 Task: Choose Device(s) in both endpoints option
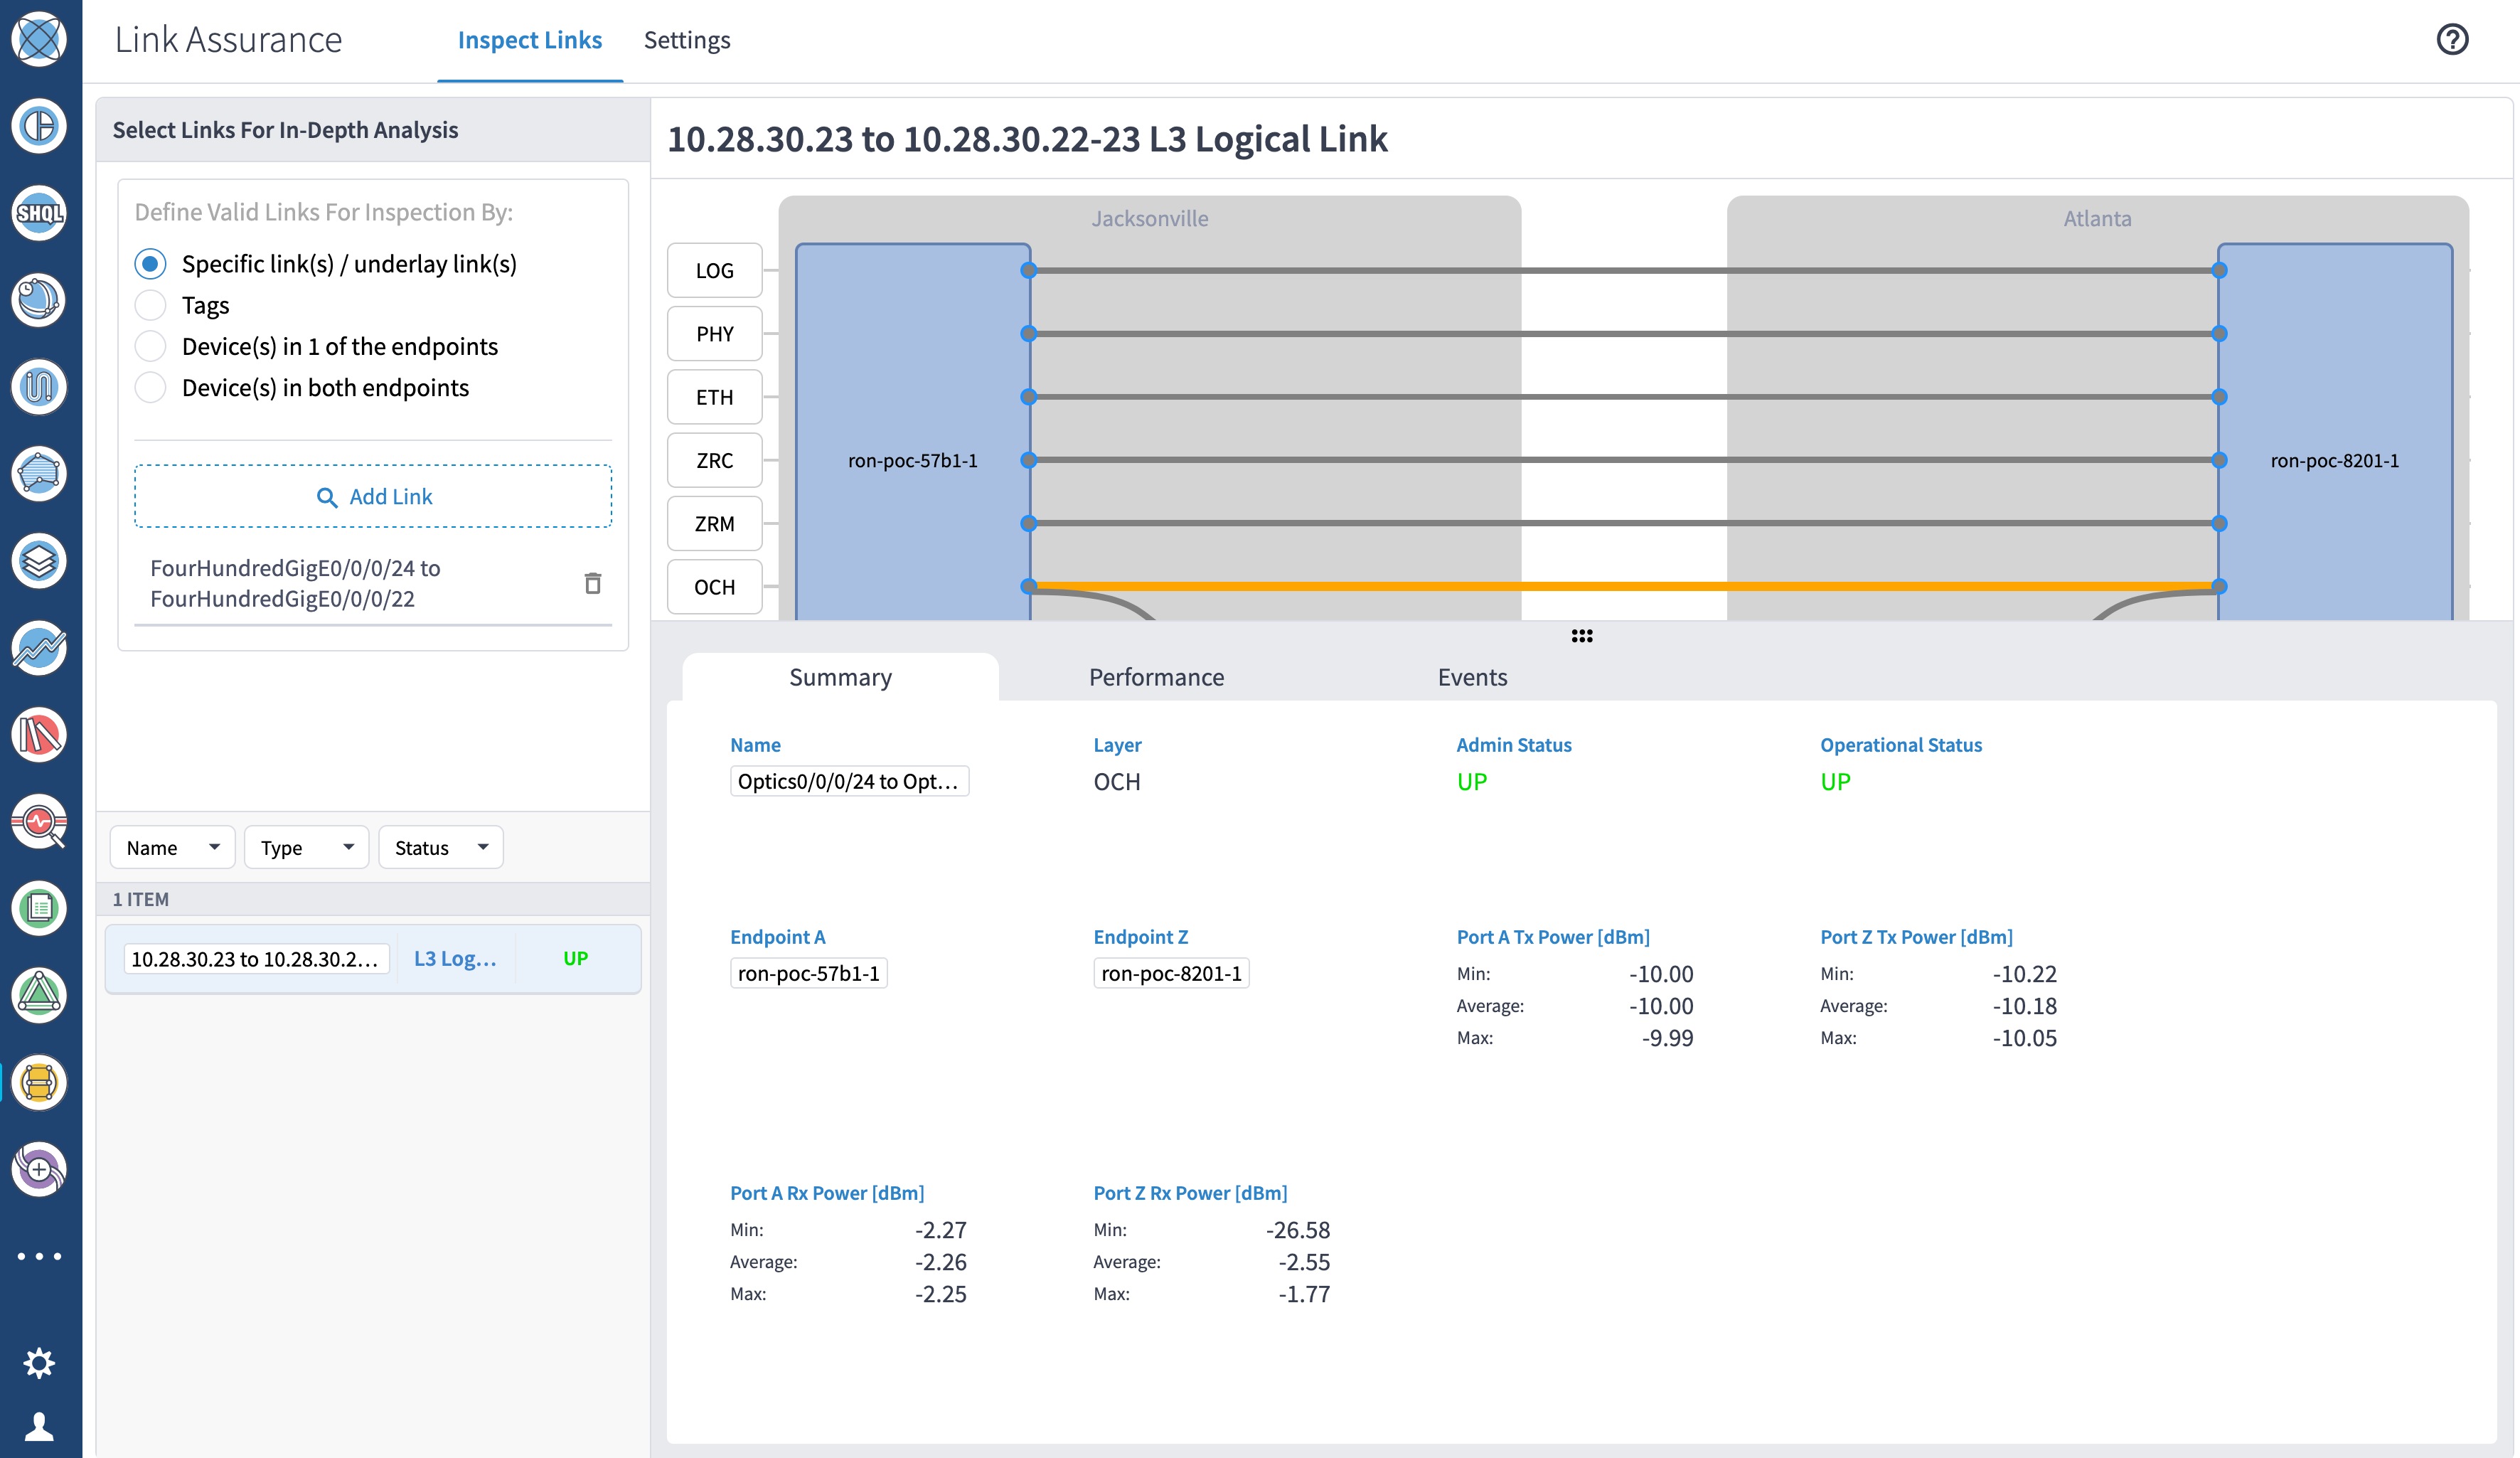[151, 388]
